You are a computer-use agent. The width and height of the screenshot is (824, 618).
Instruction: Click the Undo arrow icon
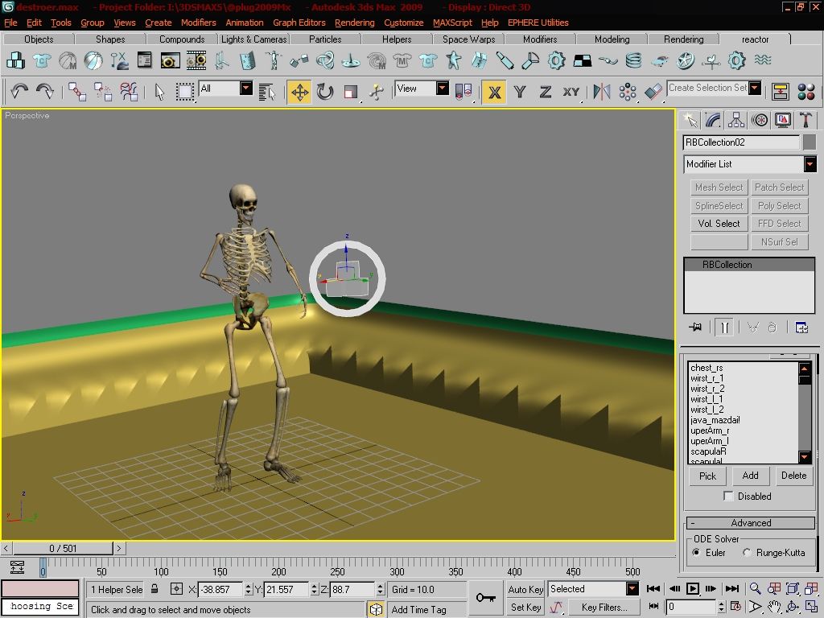19,92
